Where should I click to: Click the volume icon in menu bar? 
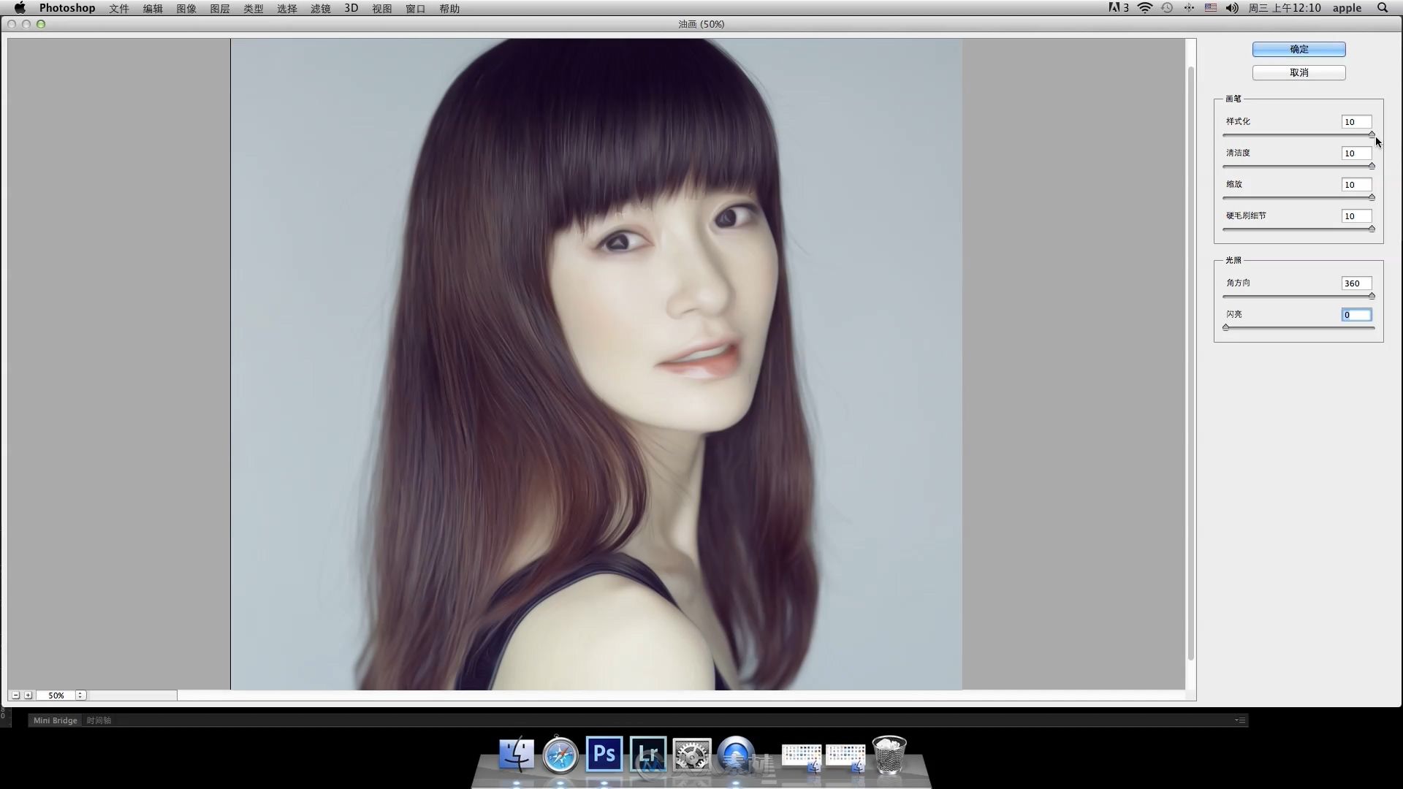tap(1232, 8)
